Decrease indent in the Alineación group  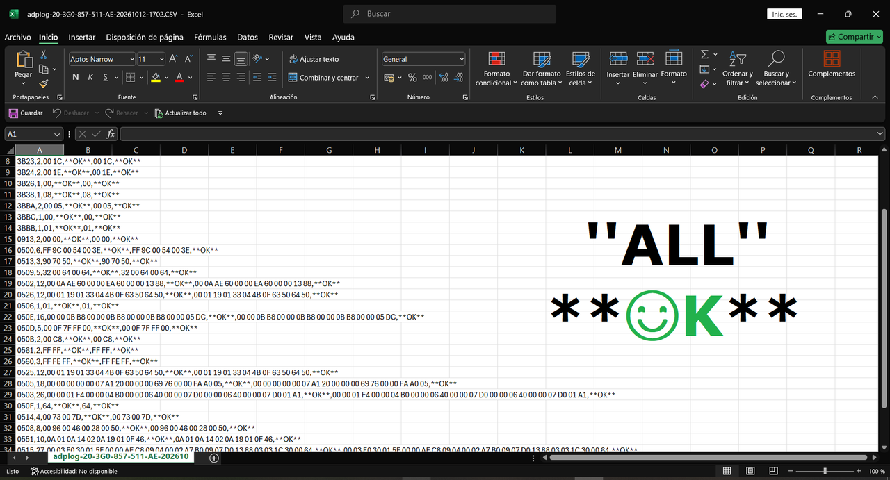tap(257, 78)
